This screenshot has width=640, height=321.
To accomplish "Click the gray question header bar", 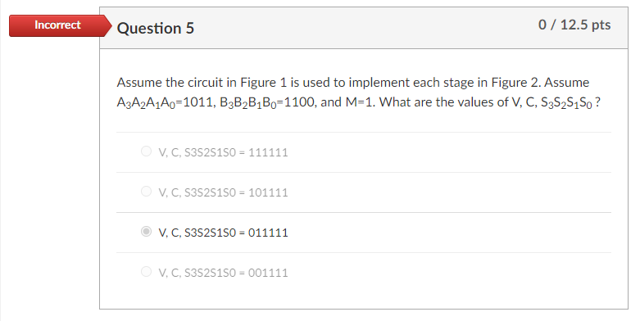I will 364,28.
